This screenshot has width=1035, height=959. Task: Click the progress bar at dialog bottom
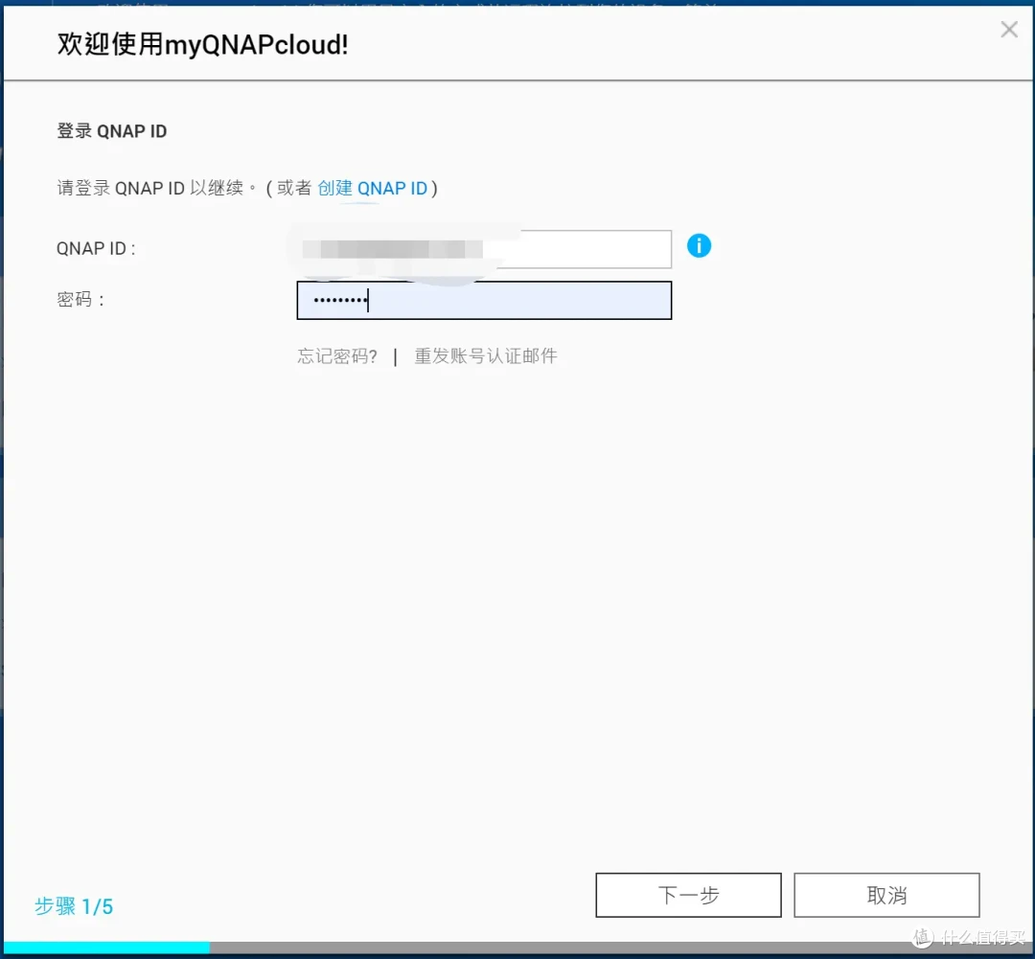tap(517, 948)
